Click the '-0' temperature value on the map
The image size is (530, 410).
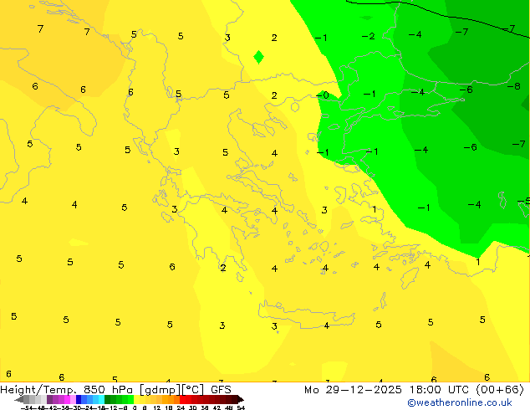tap(323, 95)
